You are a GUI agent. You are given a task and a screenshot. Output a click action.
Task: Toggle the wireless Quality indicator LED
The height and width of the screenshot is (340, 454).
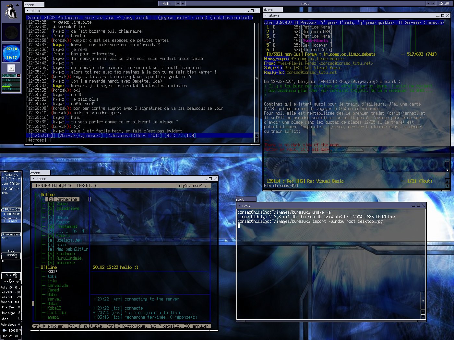tap(18, 76)
